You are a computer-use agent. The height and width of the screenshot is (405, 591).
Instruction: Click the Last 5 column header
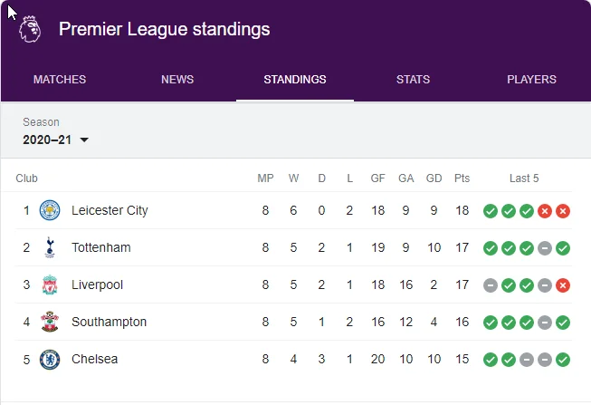coord(524,178)
